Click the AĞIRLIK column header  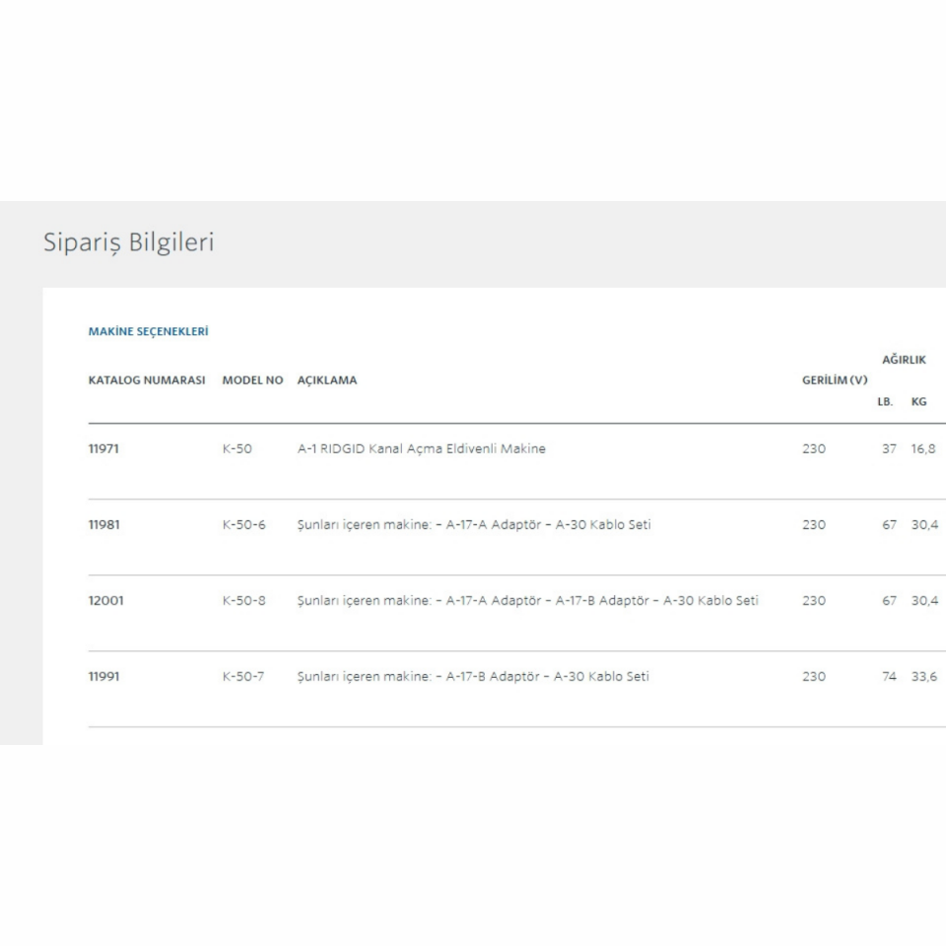click(x=903, y=360)
